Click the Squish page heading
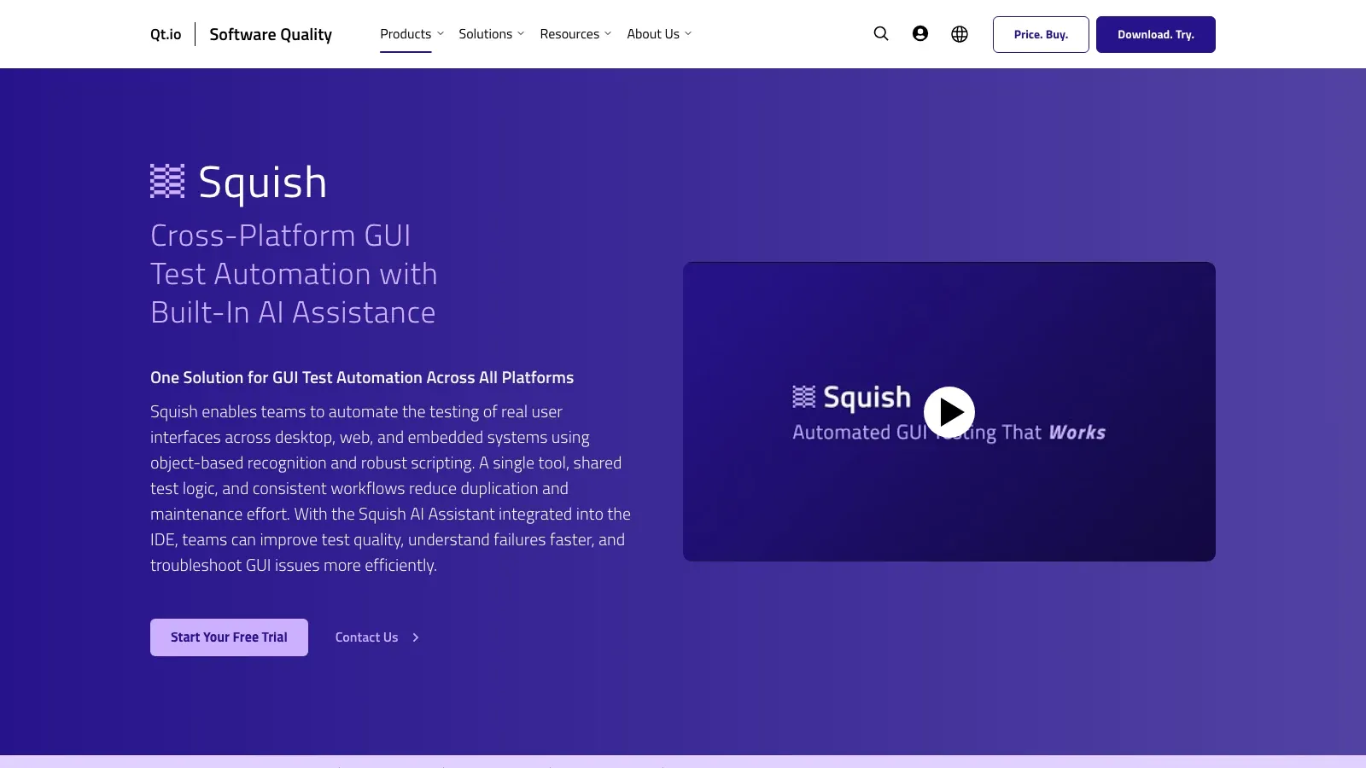Screen dimensions: 1366x768 263,183
